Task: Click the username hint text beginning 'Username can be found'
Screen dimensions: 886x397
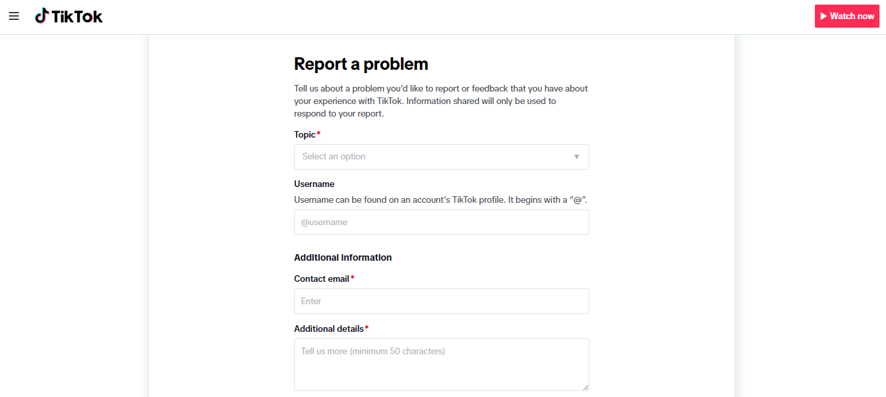Action: 442,199
